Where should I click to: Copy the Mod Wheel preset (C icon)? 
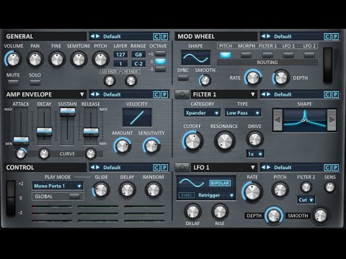[327, 37]
